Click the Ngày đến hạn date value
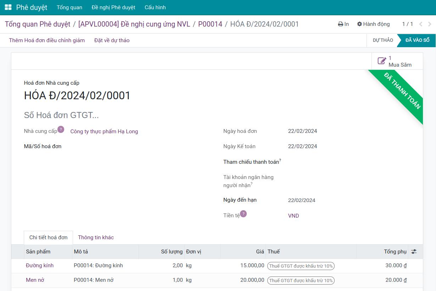 (302, 200)
